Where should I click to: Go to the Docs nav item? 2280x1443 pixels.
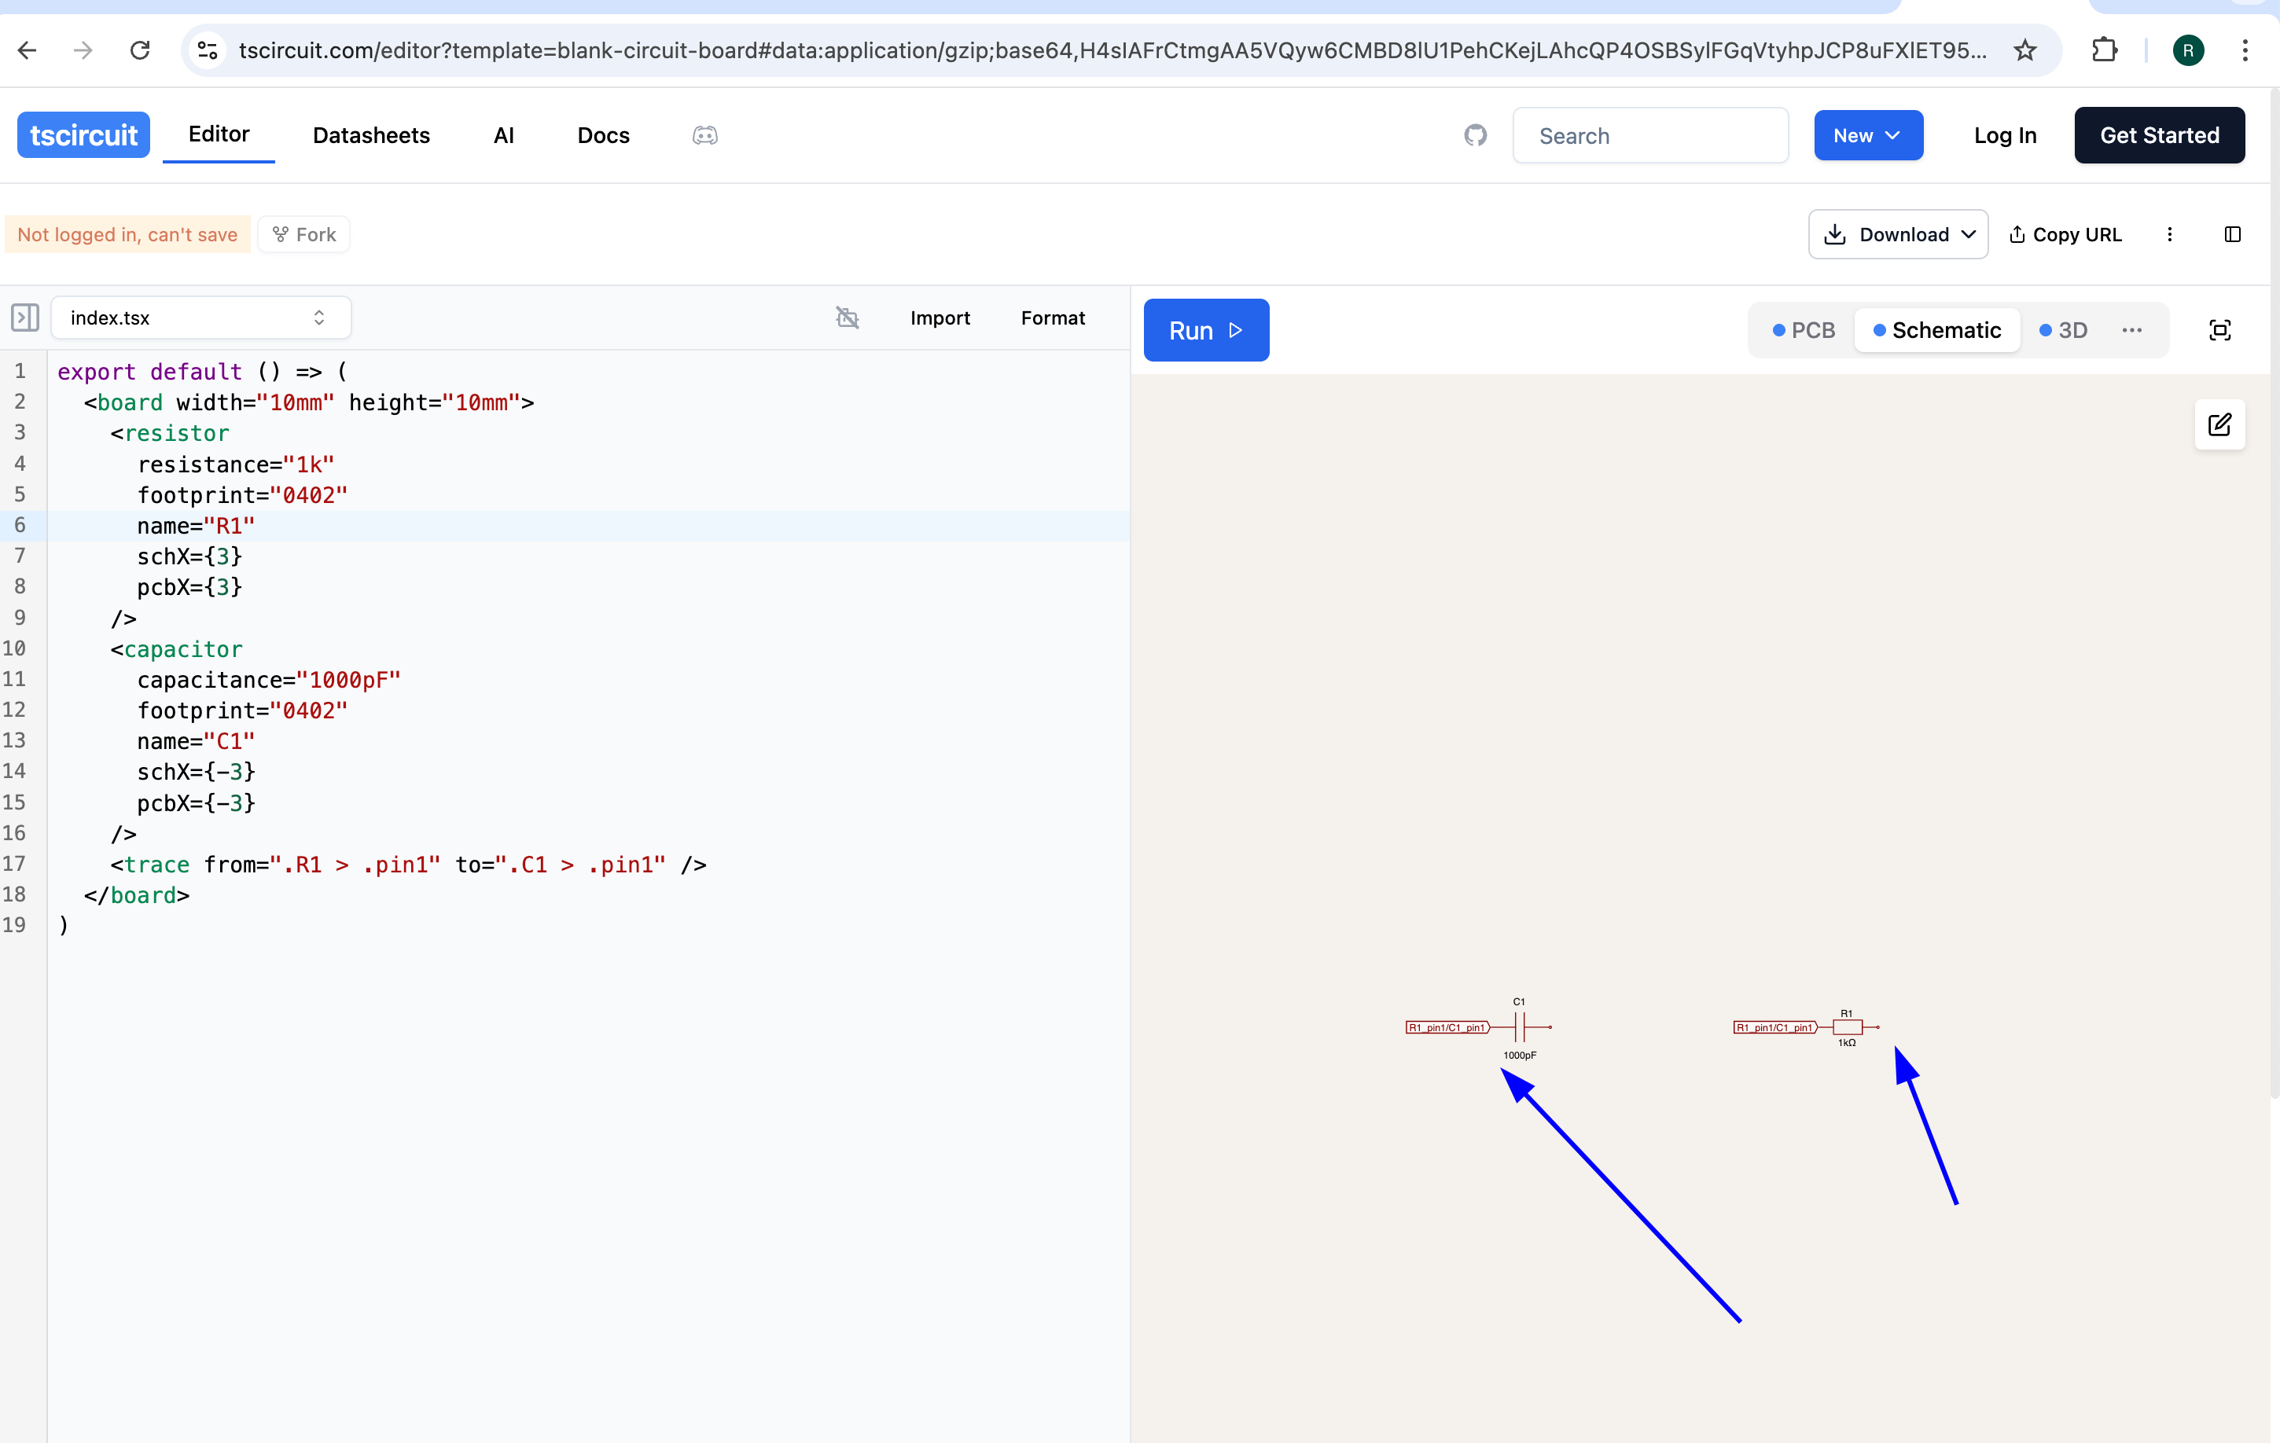click(603, 135)
